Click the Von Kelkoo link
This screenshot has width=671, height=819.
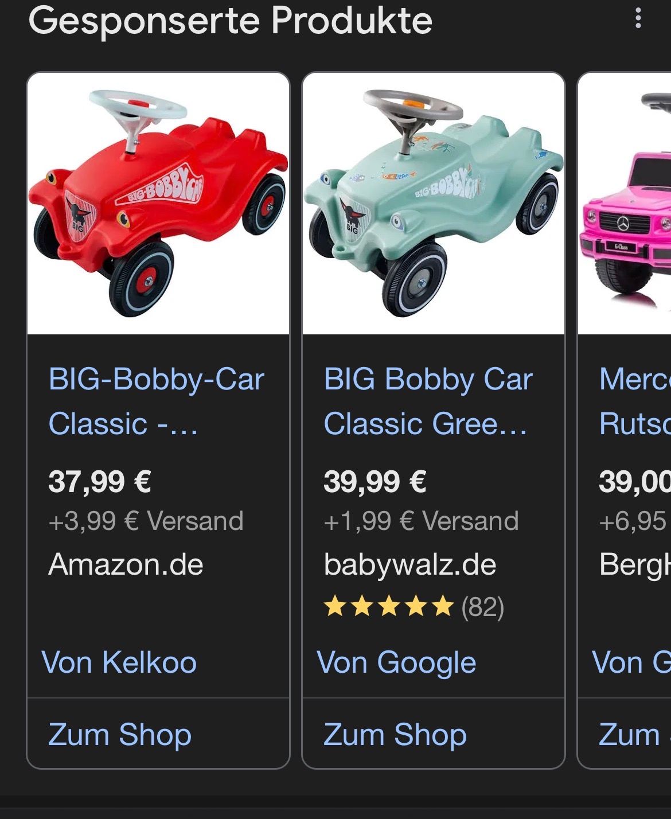tap(119, 662)
